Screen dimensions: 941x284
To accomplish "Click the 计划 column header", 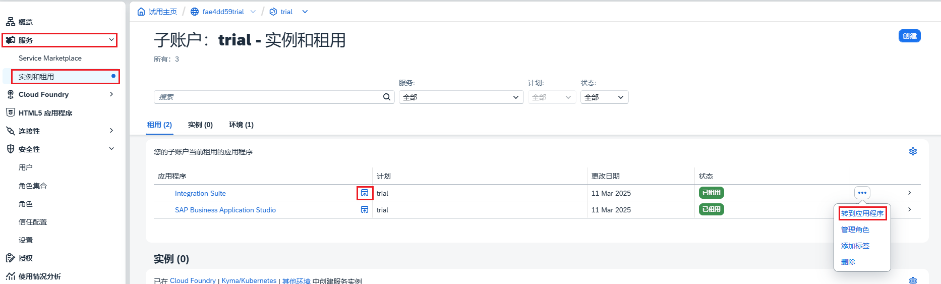I will pos(383,176).
